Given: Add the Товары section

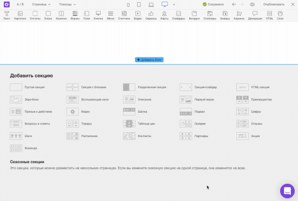Looking at the screenshot, I should click(x=79, y=124).
